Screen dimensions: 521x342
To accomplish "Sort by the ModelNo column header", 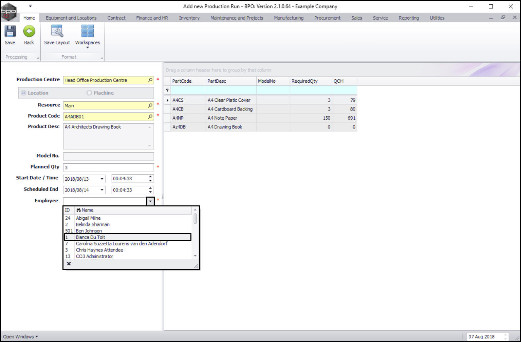I will pyautogui.click(x=273, y=81).
